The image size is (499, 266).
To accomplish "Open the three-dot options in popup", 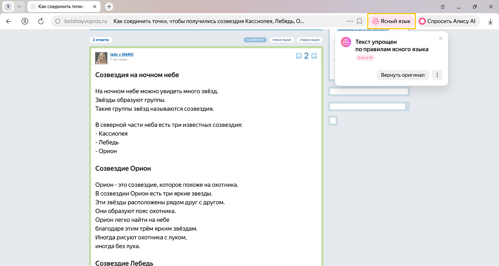I will tap(437, 75).
